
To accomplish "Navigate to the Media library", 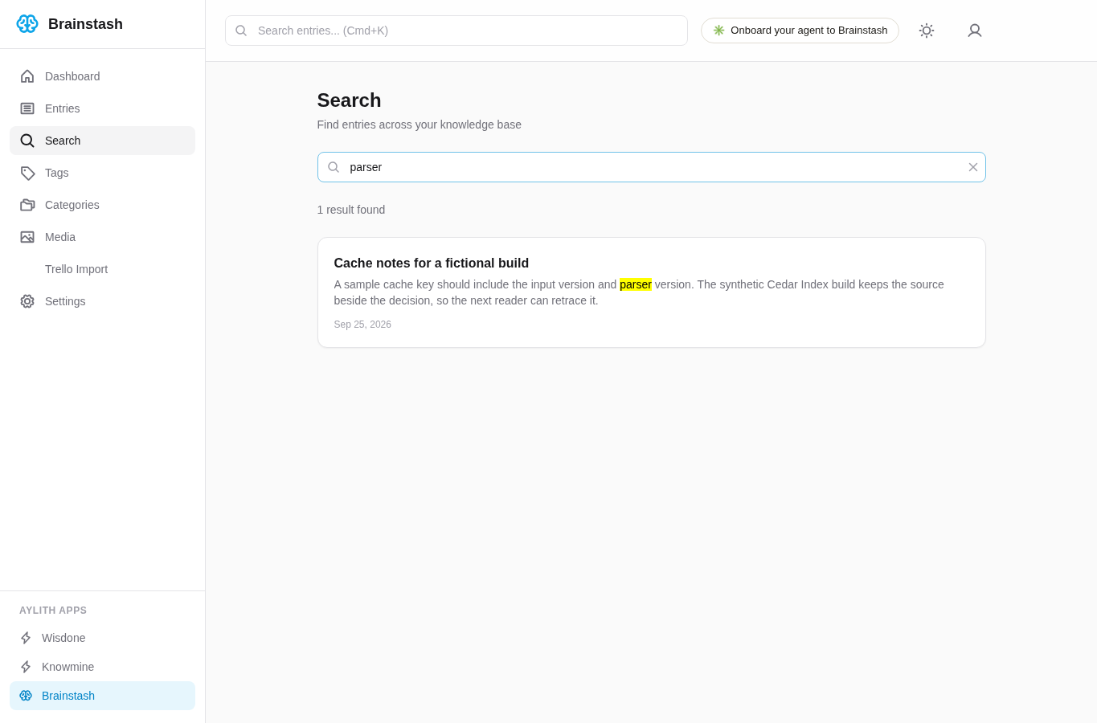I will pyautogui.click(x=102, y=237).
